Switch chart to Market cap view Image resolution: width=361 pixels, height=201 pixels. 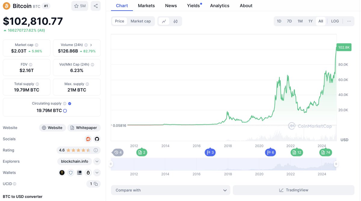(x=140, y=21)
